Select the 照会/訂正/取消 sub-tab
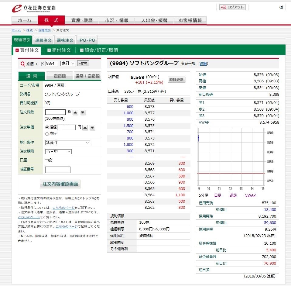The height and width of the screenshot is (286, 291). [99, 50]
